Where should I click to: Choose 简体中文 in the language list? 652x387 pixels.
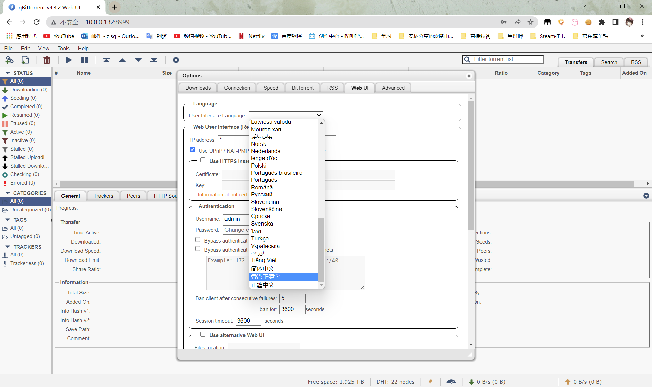pyautogui.click(x=262, y=269)
